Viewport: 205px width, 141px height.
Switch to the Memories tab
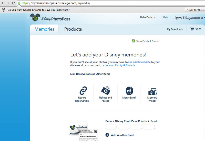(44, 29)
